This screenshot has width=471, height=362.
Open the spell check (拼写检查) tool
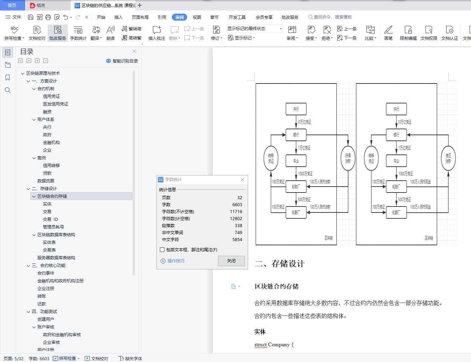point(14,33)
